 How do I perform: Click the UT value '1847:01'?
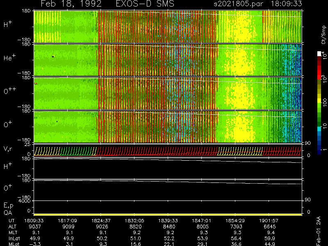[x=202, y=221]
